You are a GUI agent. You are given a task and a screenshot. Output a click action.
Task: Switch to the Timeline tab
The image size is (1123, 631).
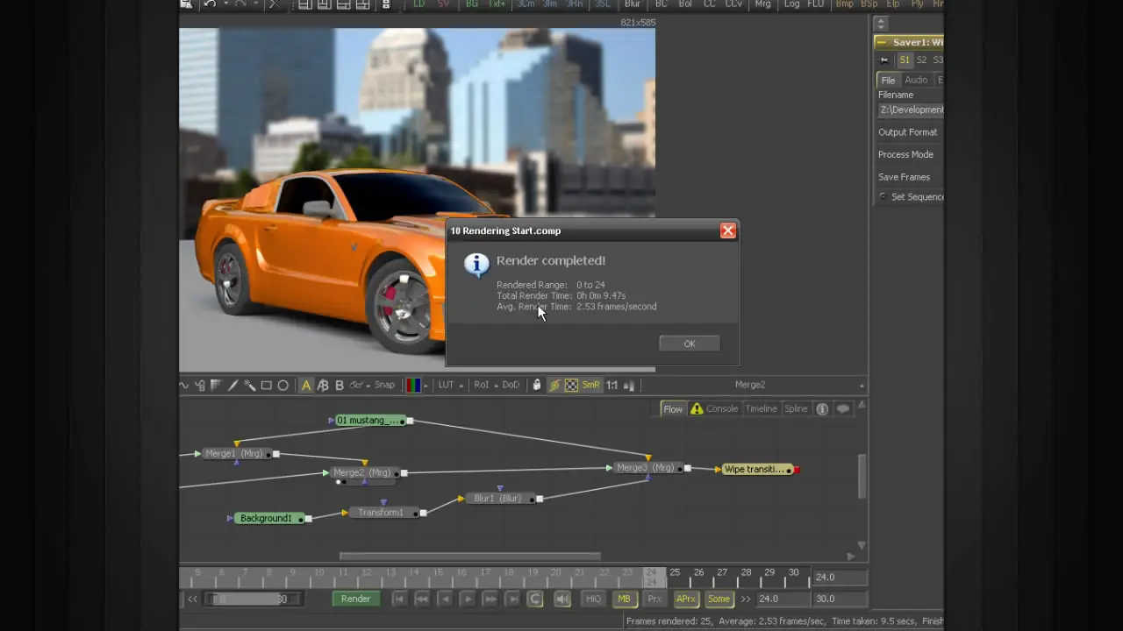[761, 409]
